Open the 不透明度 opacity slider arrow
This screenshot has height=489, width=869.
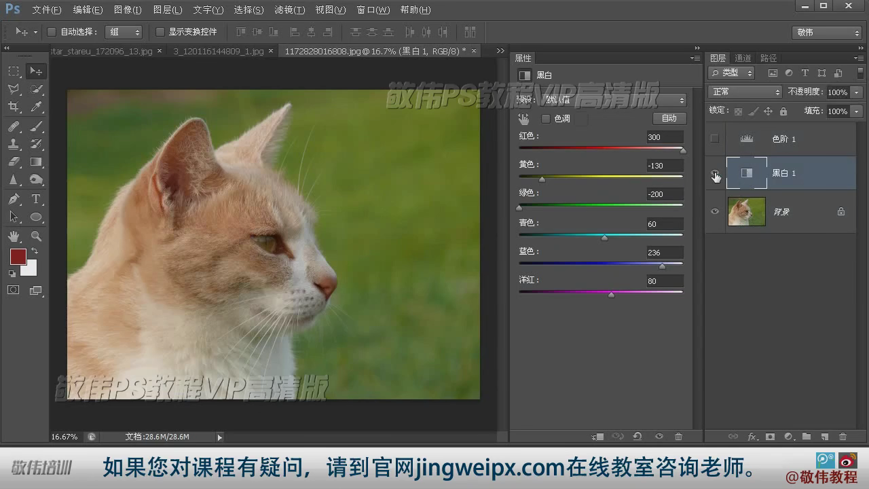click(x=857, y=92)
